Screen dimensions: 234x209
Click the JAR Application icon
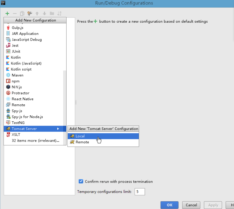click(x=8, y=33)
